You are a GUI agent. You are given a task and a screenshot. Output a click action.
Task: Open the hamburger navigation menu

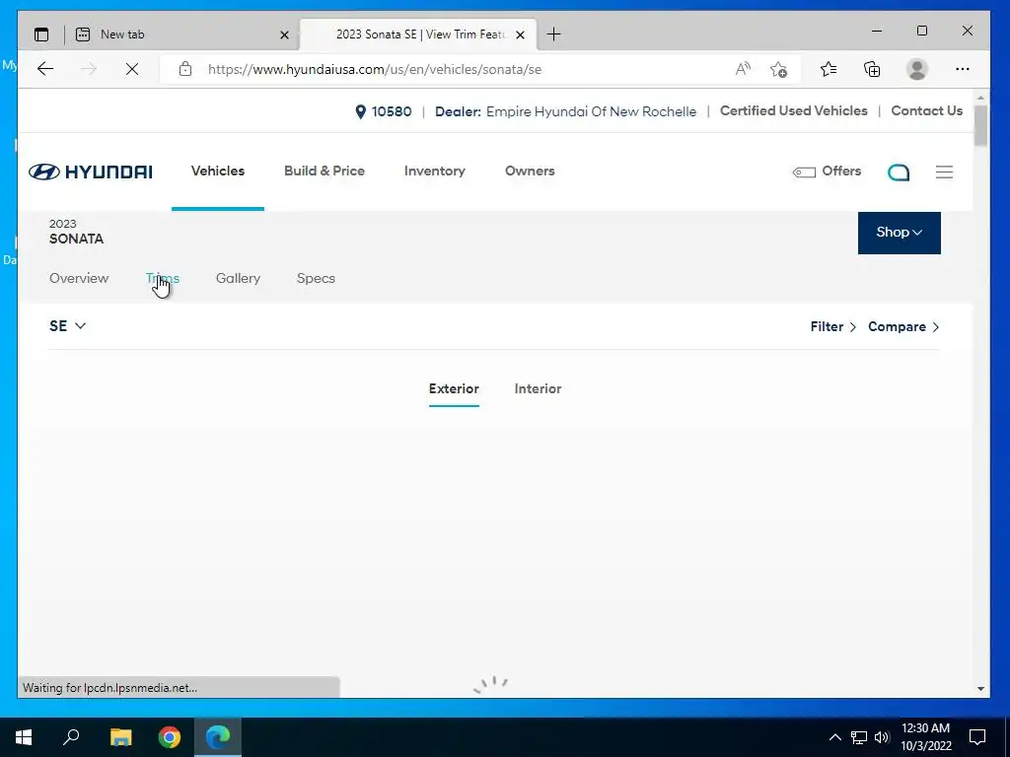click(x=944, y=172)
